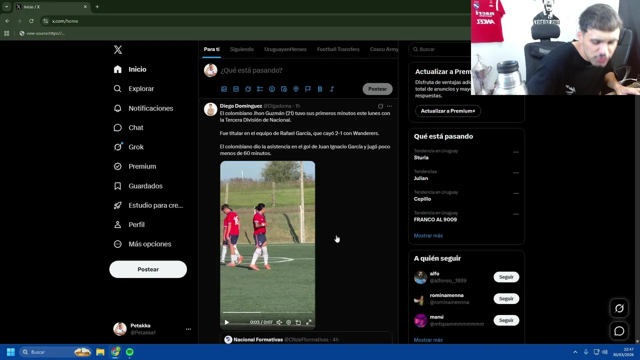The height and width of the screenshot is (360, 640).
Task: Open account menu dots next to Petakka
Action: (188, 329)
